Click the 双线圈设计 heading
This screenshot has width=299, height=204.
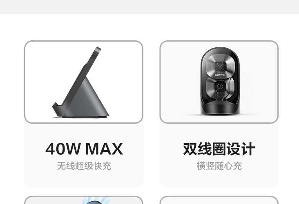point(219,149)
